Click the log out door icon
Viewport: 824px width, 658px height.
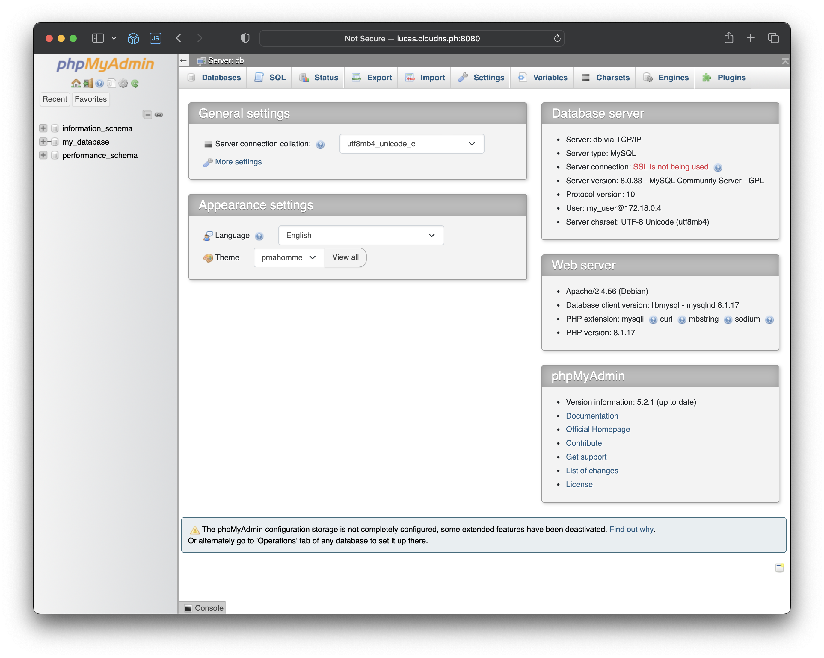click(88, 83)
